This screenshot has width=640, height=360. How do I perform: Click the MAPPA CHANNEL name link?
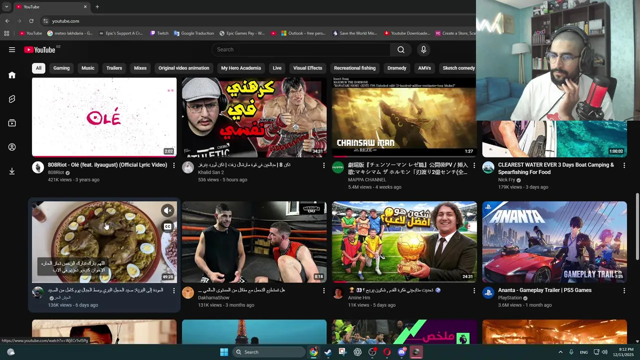(x=367, y=179)
